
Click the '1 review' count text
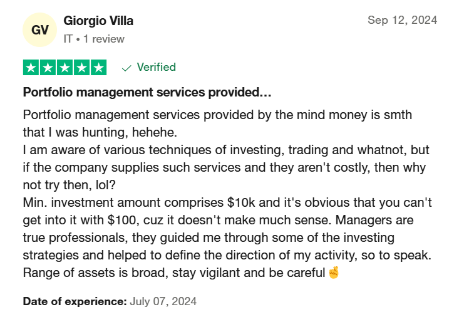104,39
